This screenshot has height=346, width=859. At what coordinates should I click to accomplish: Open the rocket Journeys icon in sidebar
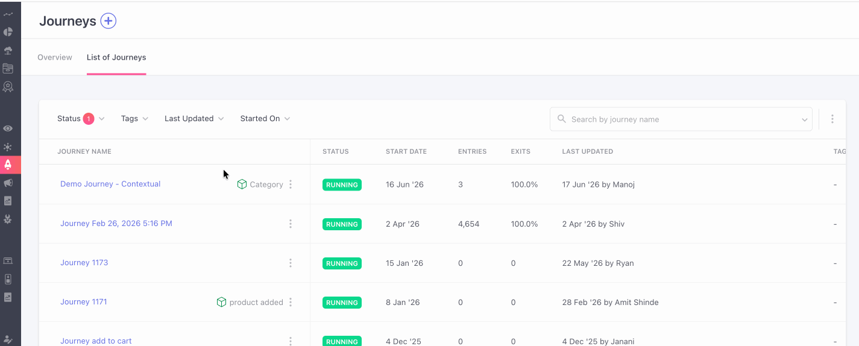(x=8, y=165)
